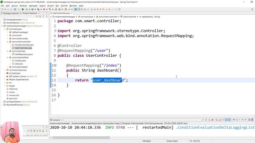Screen dimensions: 255x143
Task: Collapse the com.smart.controller package
Action: 8,42
